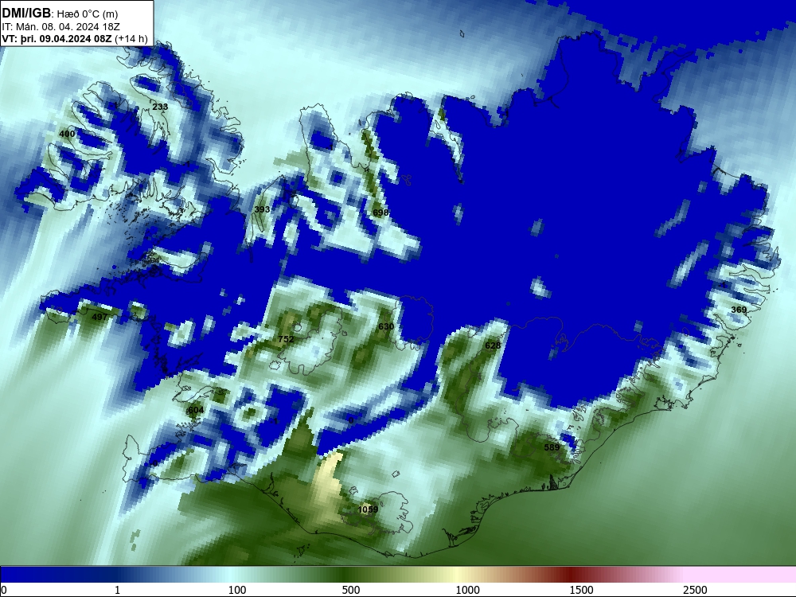This screenshot has height=597, width=796.
Task: Select the 1059 height value label
Action: click(x=368, y=509)
